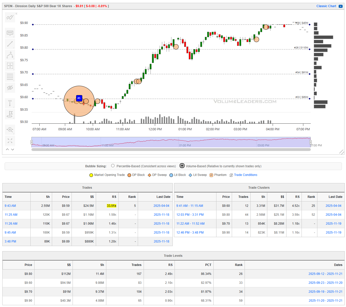Toggle DP Block legend item
The image size is (346, 307).
click(136, 175)
